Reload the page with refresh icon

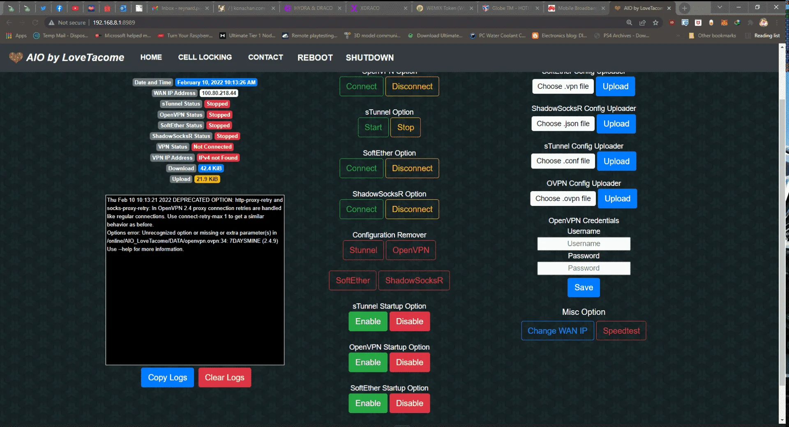pyautogui.click(x=35, y=23)
